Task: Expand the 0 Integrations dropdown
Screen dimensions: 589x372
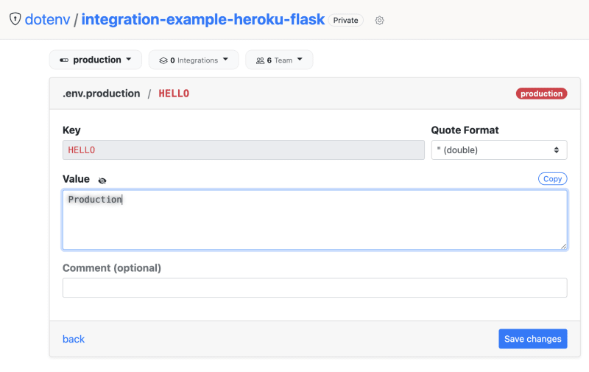Action: point(194,60)
